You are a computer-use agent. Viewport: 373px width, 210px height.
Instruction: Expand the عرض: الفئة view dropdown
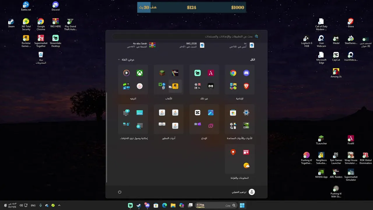click(126, 60)
